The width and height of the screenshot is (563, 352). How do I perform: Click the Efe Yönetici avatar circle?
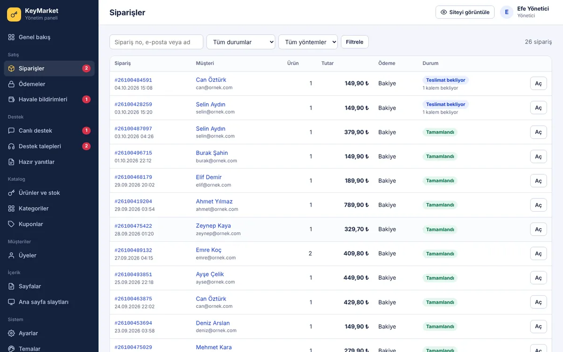tap(507, 12)
